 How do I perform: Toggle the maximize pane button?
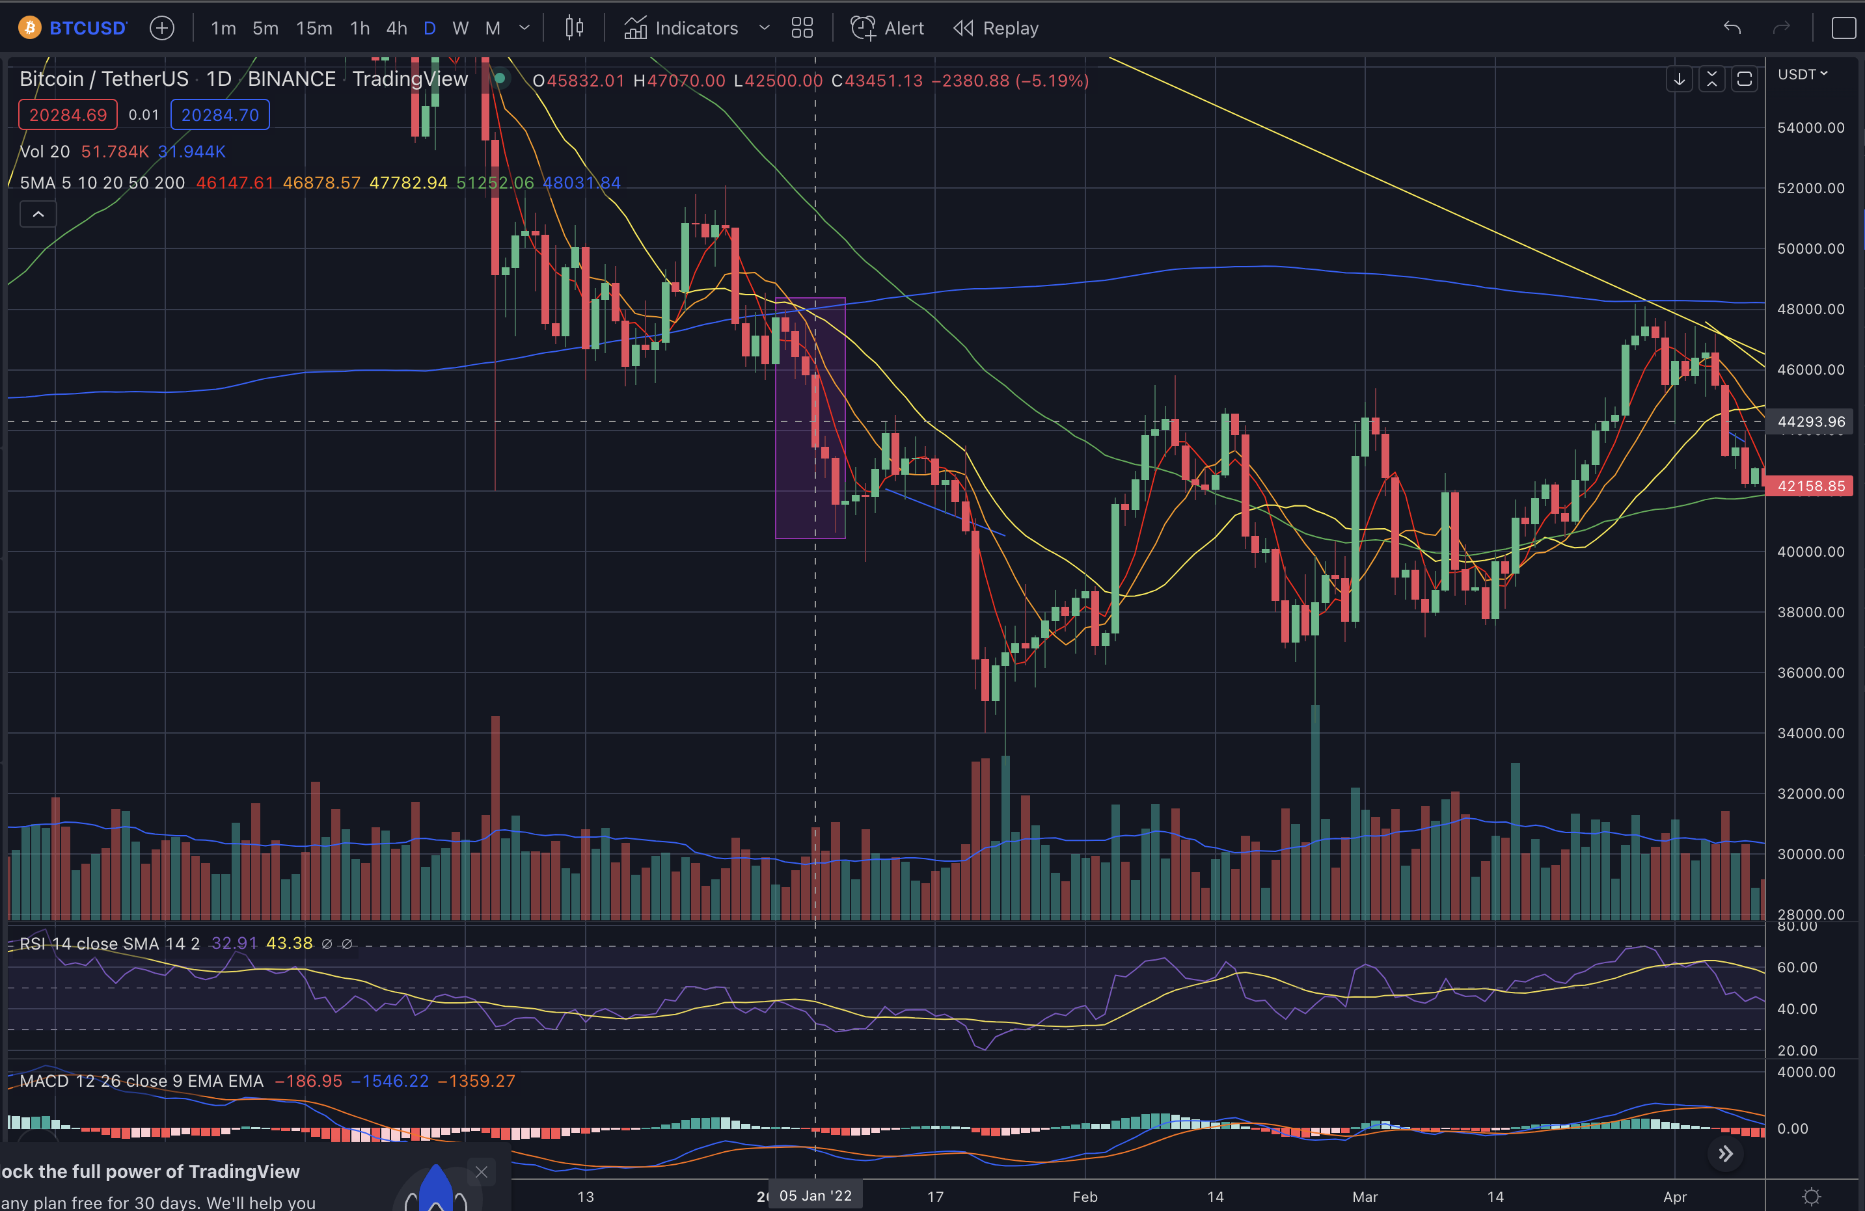[1745, 79]
